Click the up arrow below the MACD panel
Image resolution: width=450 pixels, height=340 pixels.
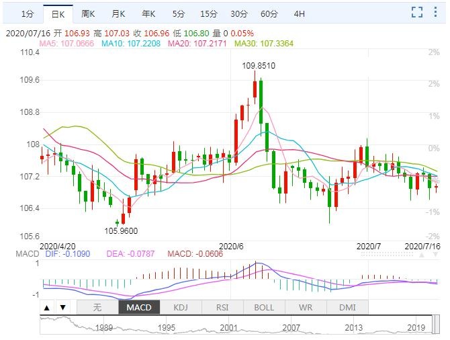point(48,308)
